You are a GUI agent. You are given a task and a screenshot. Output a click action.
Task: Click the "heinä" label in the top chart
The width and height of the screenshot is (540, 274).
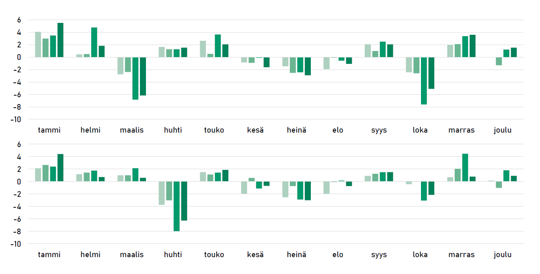point(296,130)
